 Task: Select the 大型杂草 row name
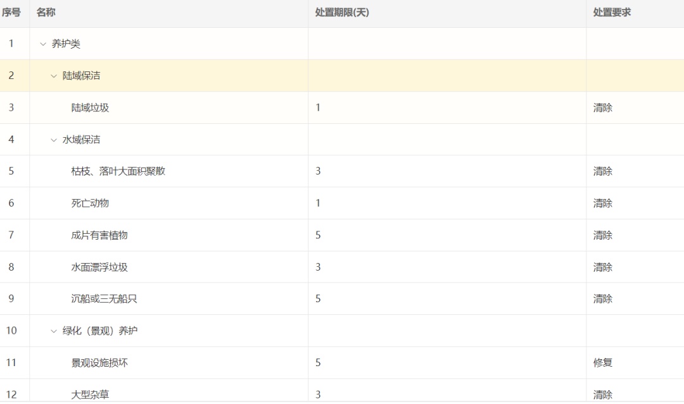[x=90, y=395]
